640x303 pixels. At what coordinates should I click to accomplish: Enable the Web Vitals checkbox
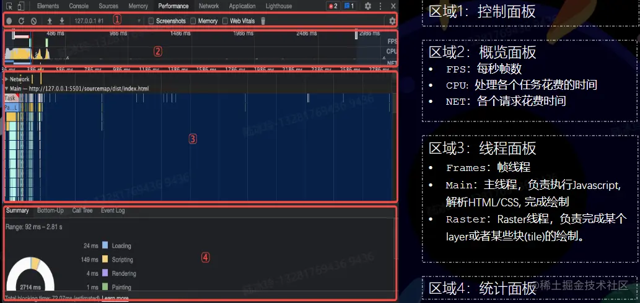coord(225,21)
